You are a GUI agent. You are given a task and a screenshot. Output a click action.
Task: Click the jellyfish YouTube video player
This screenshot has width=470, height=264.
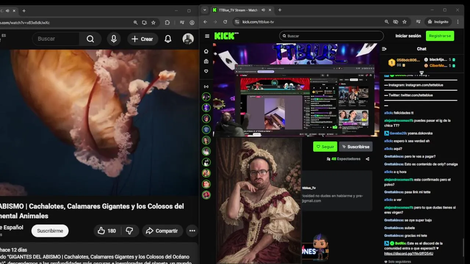[x=99, y=123]
